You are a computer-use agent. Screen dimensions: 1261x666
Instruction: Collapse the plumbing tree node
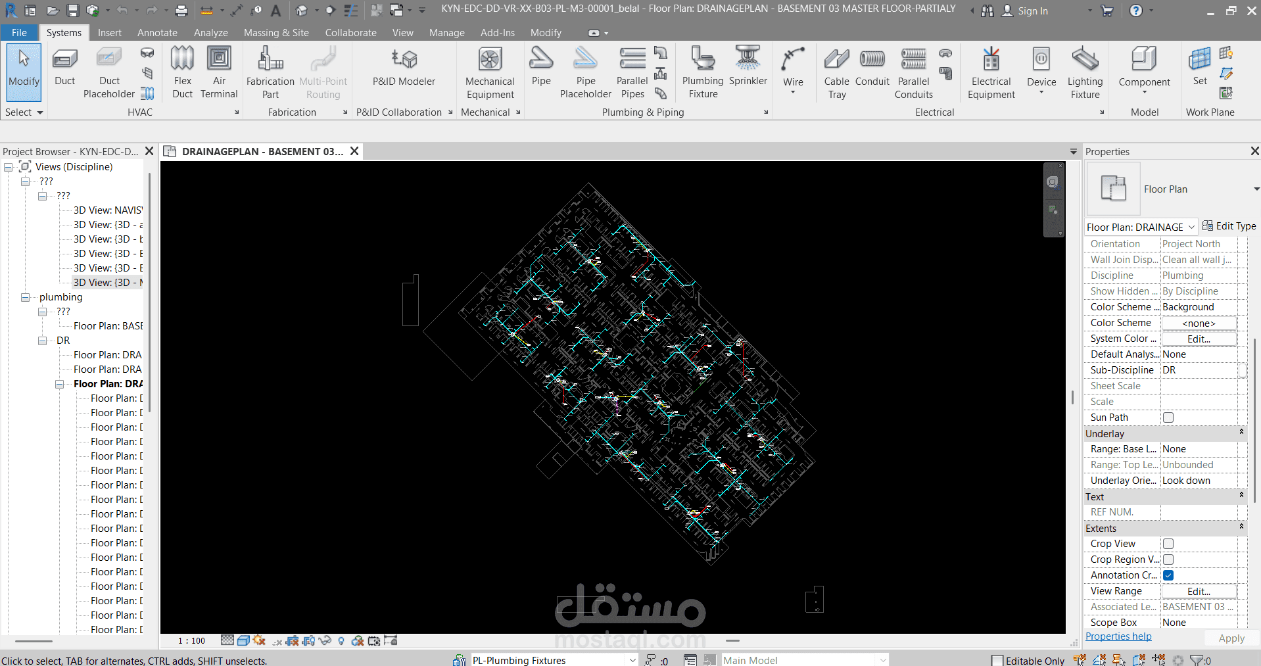pos(26,297)
